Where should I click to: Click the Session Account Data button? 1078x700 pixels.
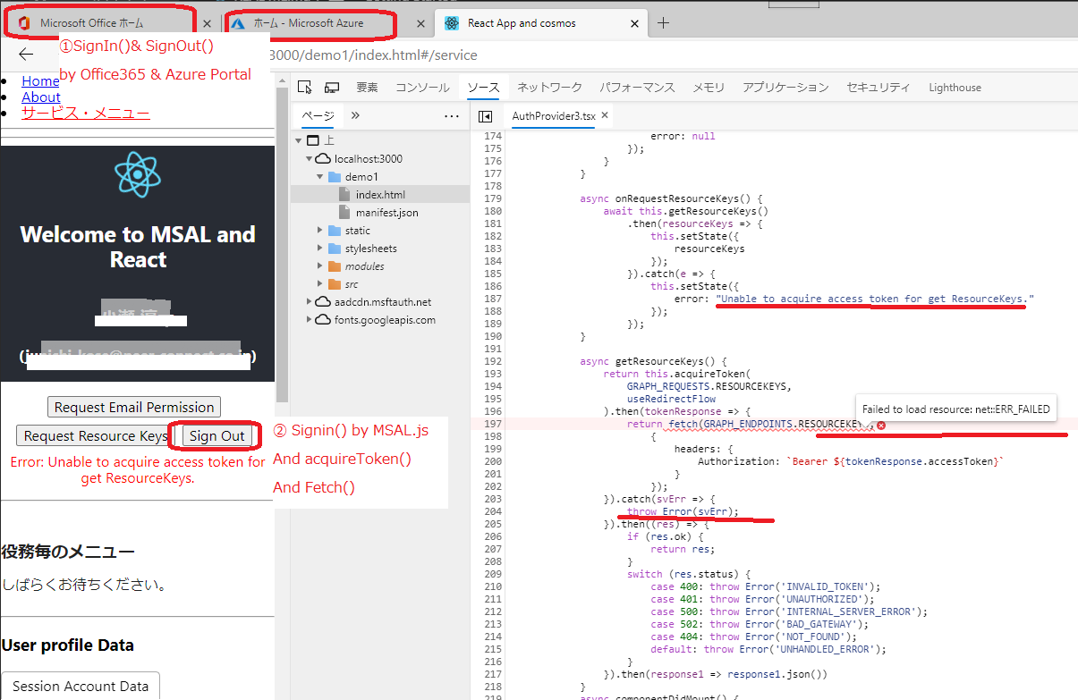click(x=80, y=686)
